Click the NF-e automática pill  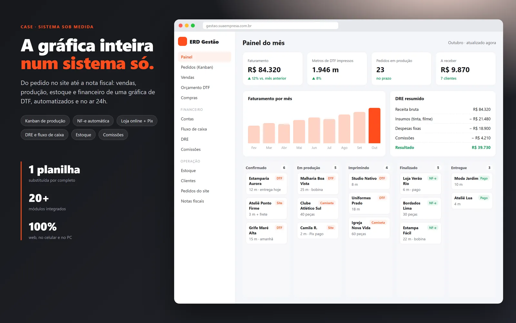coord(93,121)
